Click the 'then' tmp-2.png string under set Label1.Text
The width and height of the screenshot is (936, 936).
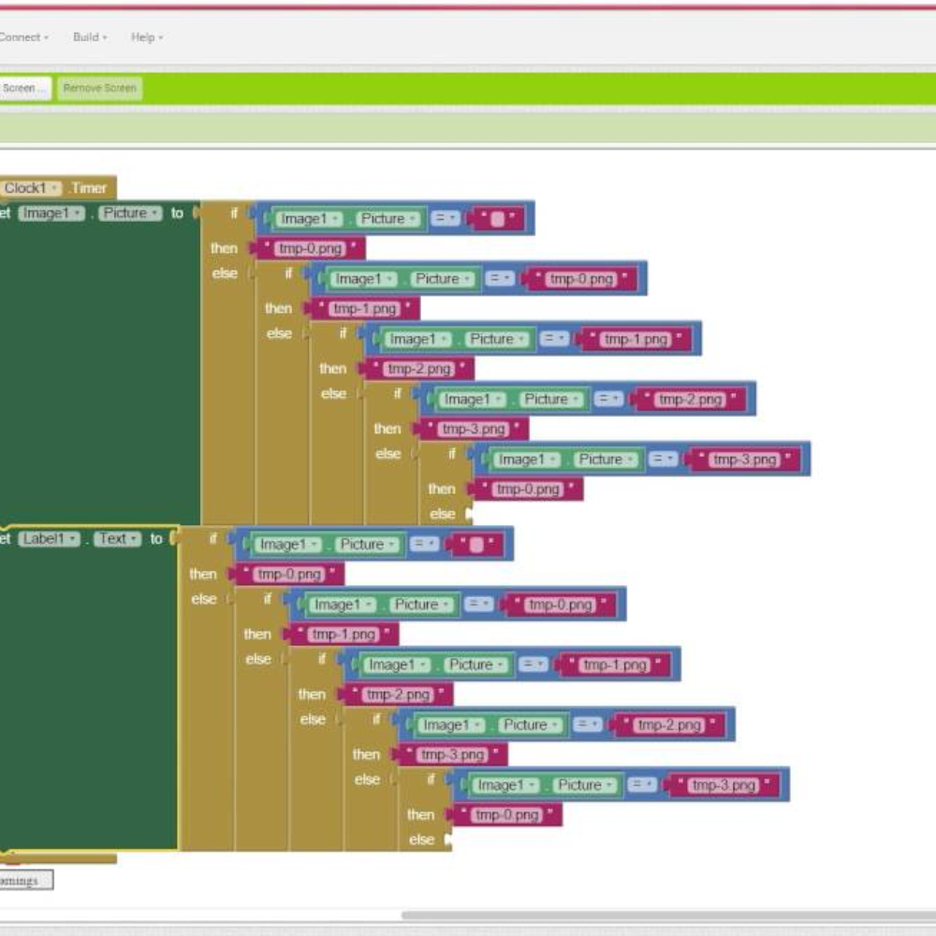(398, 695)
